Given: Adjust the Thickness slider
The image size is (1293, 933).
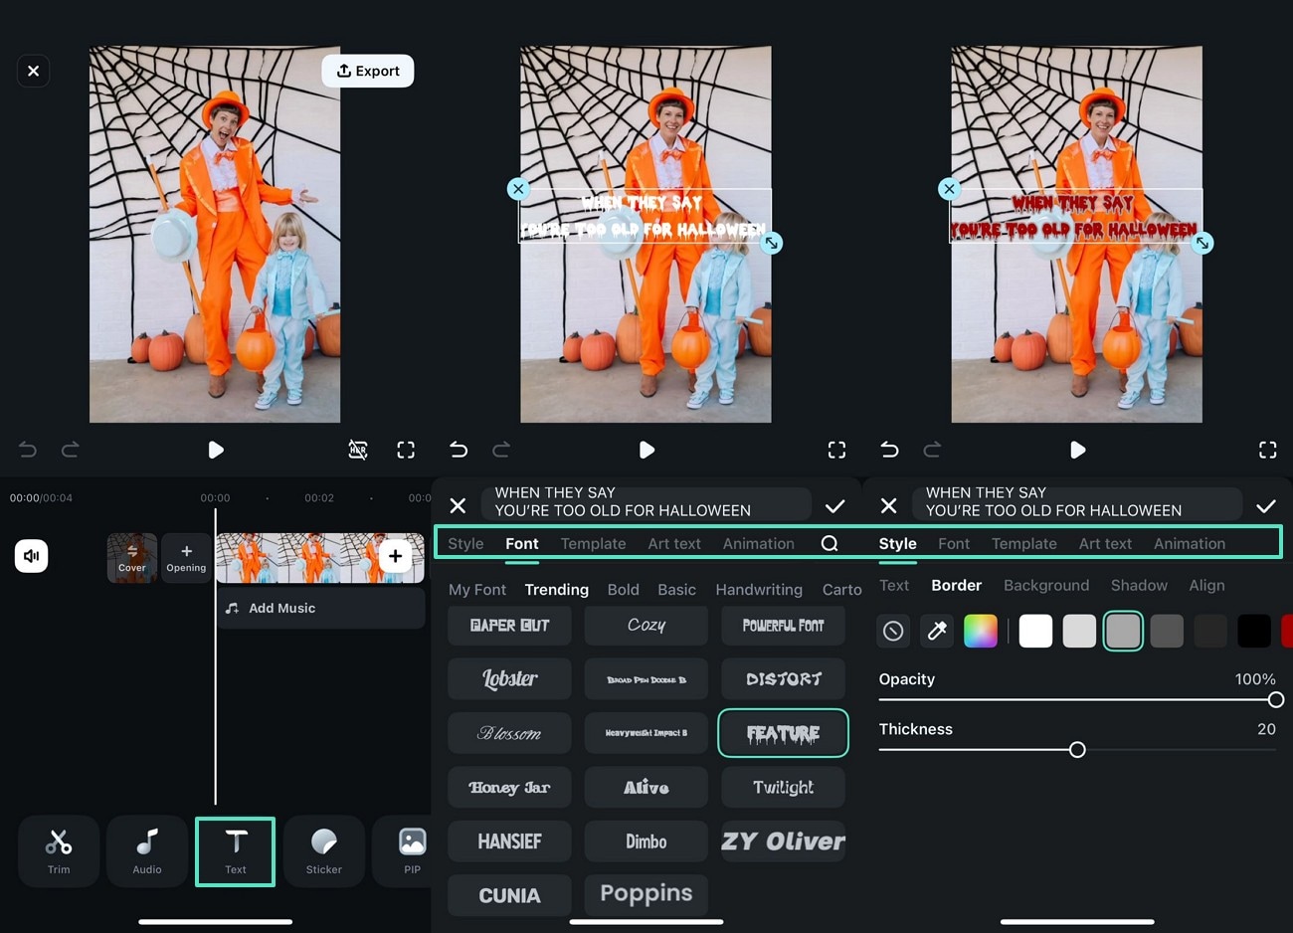Looking at the screenshot, I should pos(1077,750).
